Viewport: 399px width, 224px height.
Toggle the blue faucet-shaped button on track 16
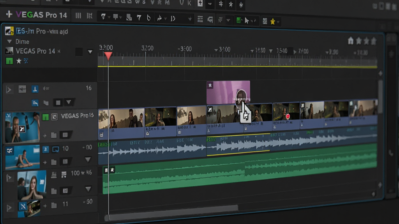pos(35,103)
